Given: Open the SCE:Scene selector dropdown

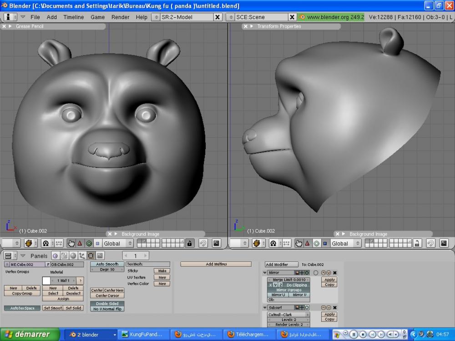Looking at the screenshot, I should (231, 17).
